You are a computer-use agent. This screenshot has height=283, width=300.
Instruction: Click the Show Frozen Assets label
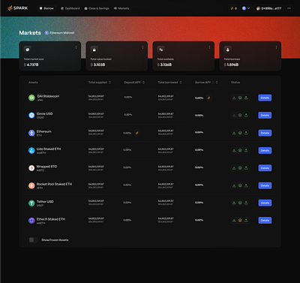coord(55,240)
